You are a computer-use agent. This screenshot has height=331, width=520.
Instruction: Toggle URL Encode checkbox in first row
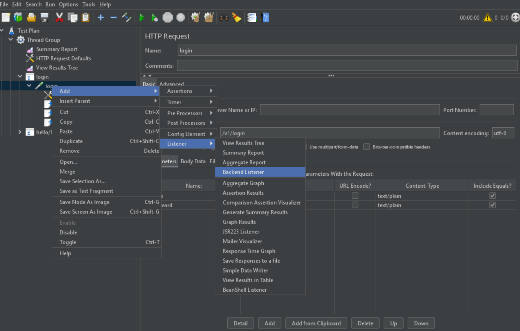355,196
